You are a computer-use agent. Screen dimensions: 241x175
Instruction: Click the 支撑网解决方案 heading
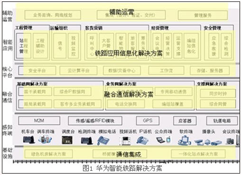point(212,84)
